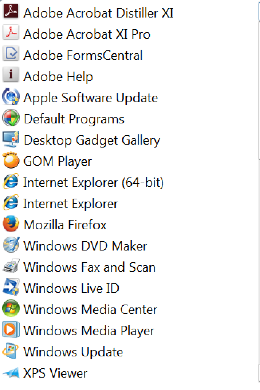Click the GOM Player icon

(x=11, y=161)
